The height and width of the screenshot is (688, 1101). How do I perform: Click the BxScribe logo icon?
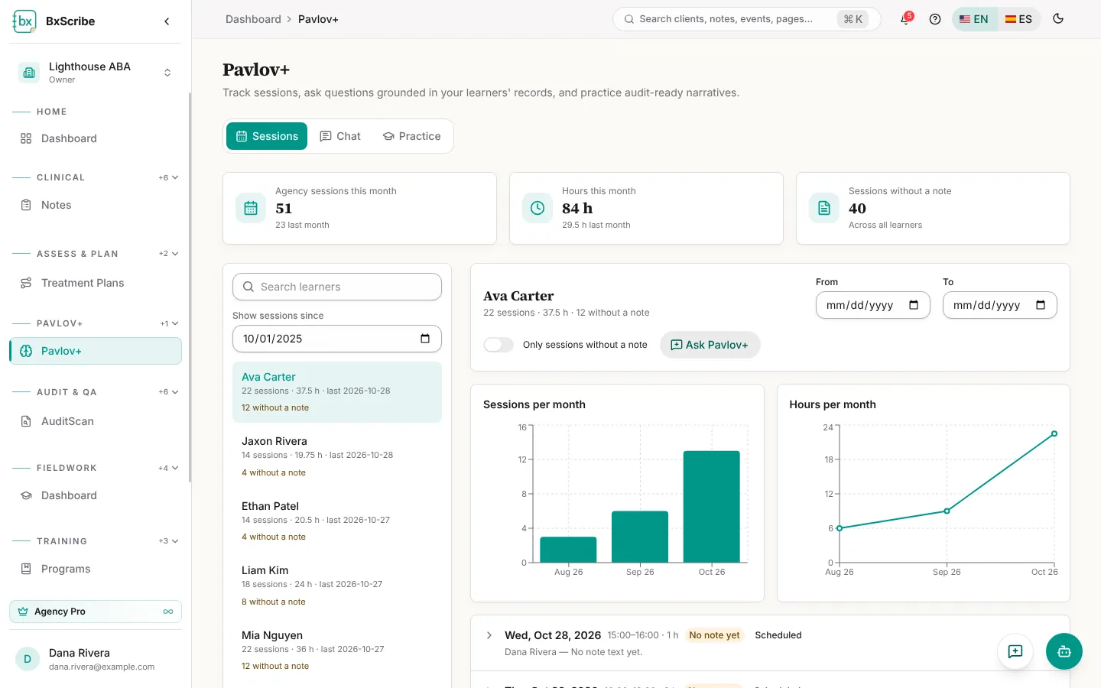(x=24, y=21)
